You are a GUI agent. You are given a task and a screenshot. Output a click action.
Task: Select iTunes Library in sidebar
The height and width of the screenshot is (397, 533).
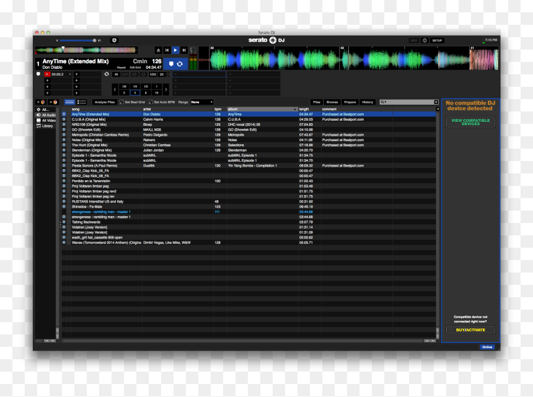coord(45,126)
